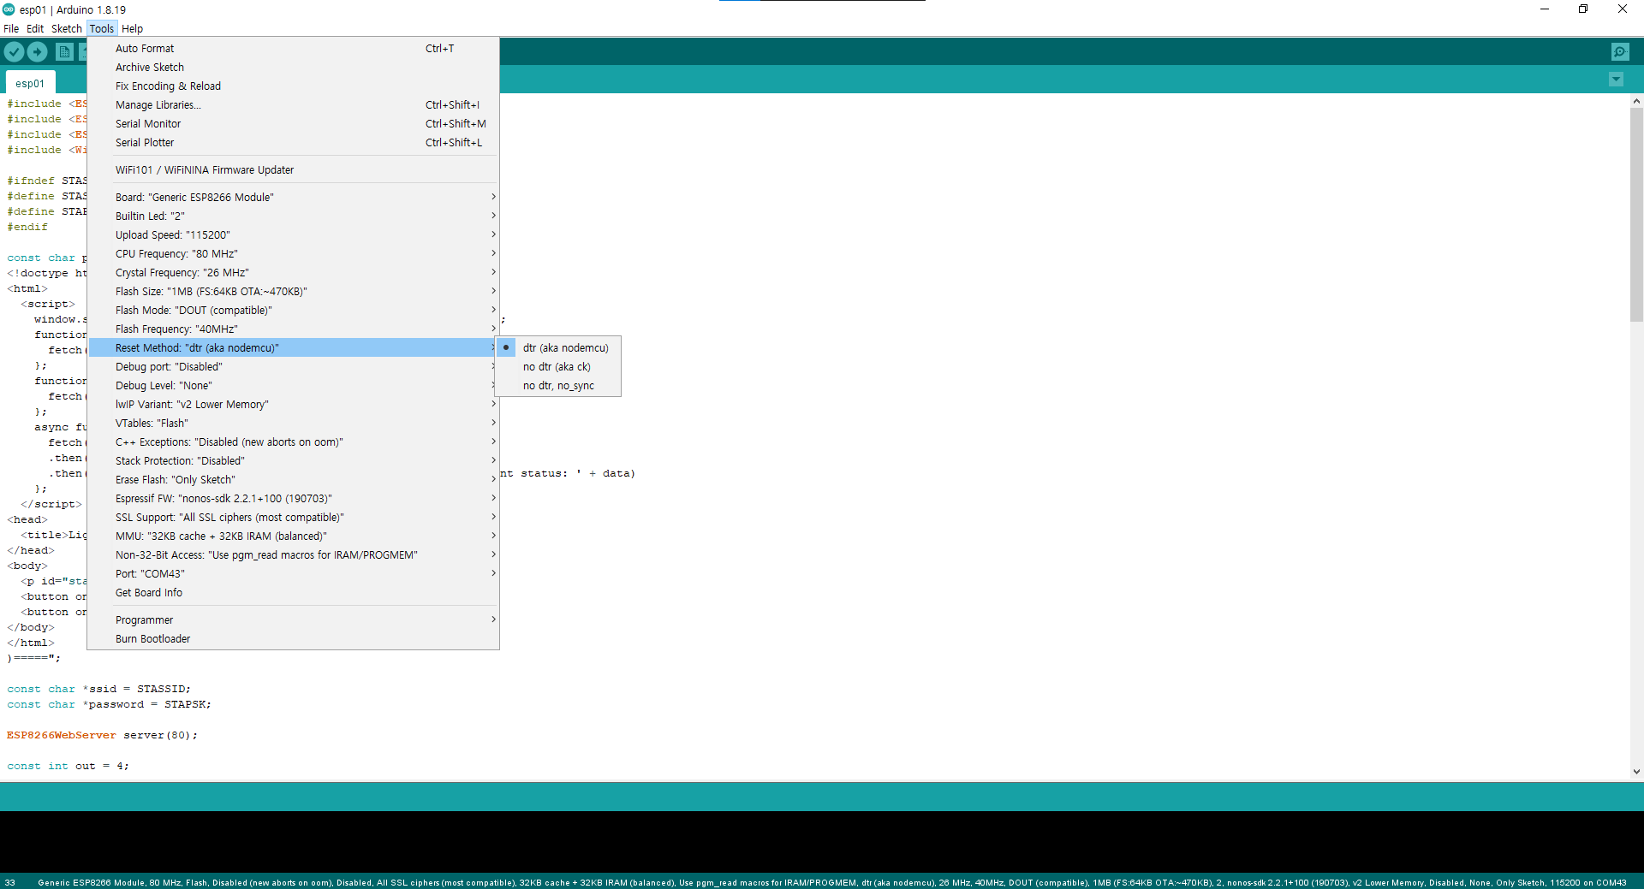Click the Arduino logo in title bar
This screenshot has width=1644, height=889.
(x=9, y=9)
